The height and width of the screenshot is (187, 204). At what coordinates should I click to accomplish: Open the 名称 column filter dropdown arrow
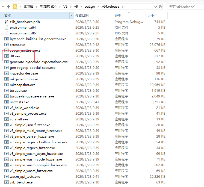point(72,16)
